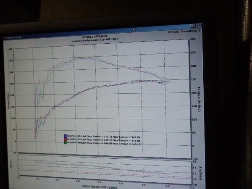This screenshot has height=189, width=252.
Task: Click the red swatch for RunFile_003.drf
Action: [x=66, y=139]
